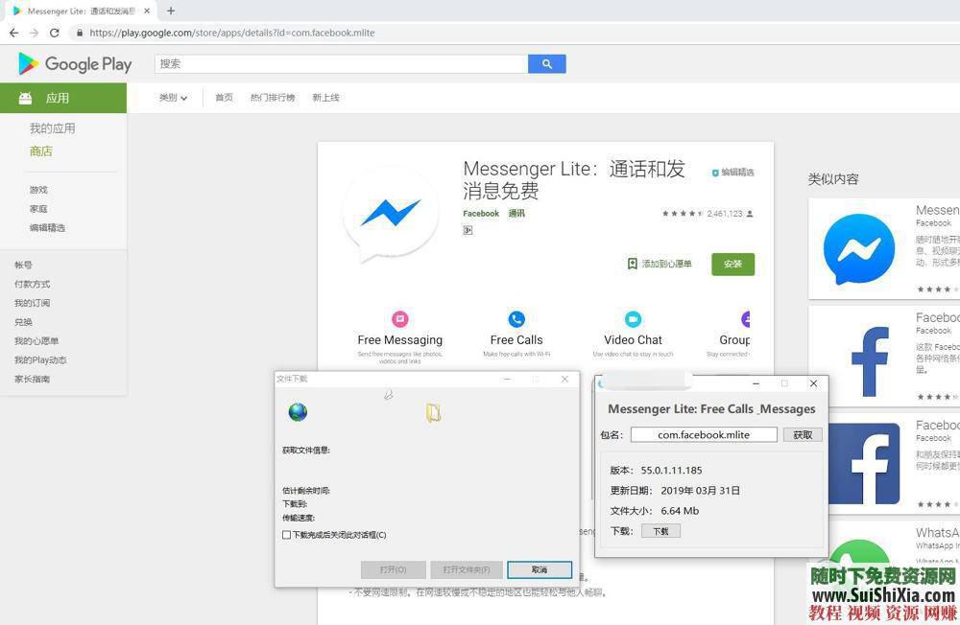Open 编辑精选 in the sidebar
The width and height of the screenshot is (960, 625).
47,227
